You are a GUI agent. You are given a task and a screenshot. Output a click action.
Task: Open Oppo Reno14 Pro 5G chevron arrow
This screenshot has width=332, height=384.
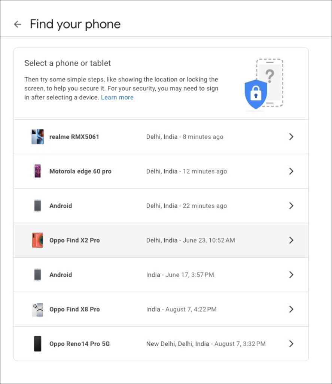click(291, 344)
